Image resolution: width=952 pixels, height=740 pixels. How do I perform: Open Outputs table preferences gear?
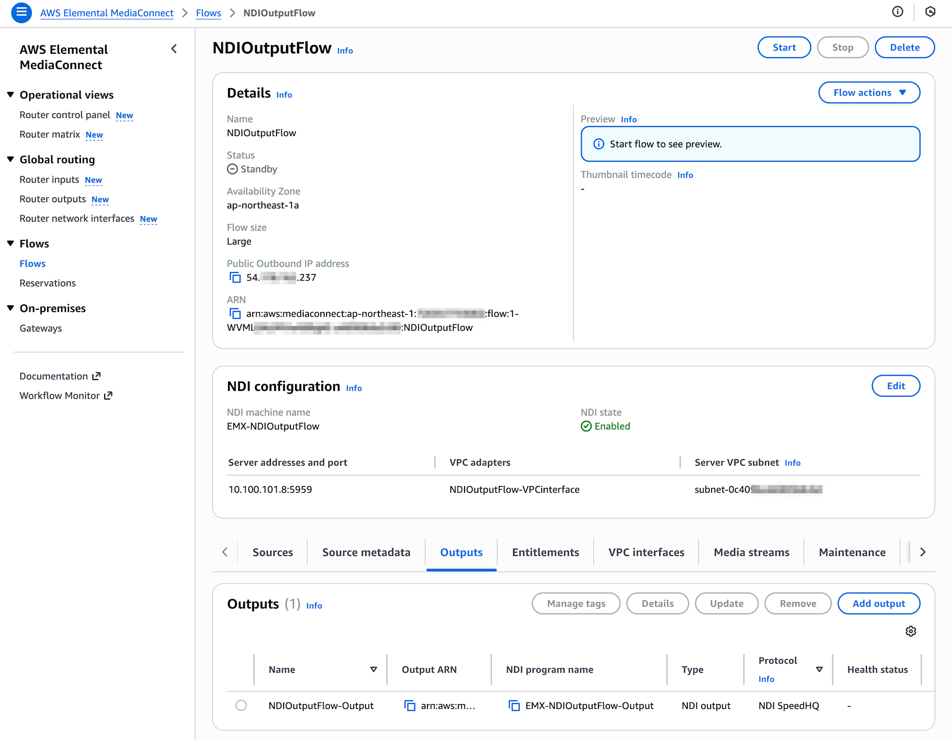point(911,631)
